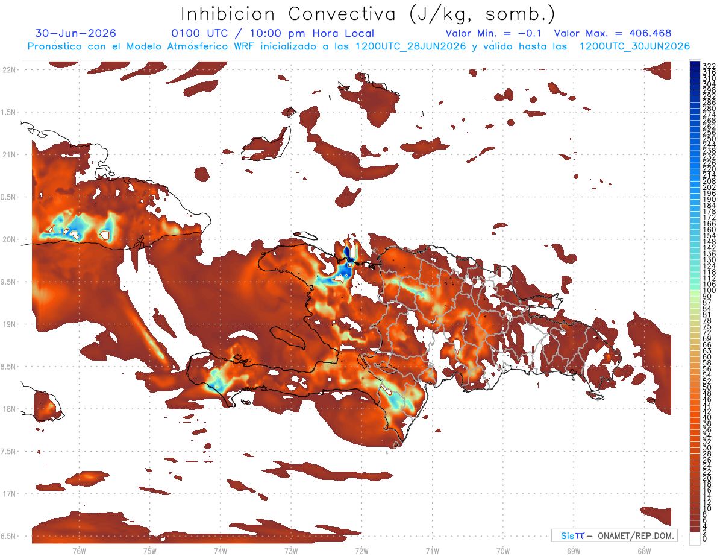Click the "100" color bar value
The width and height of the screenshot is (723, 559).
point(709,290)
